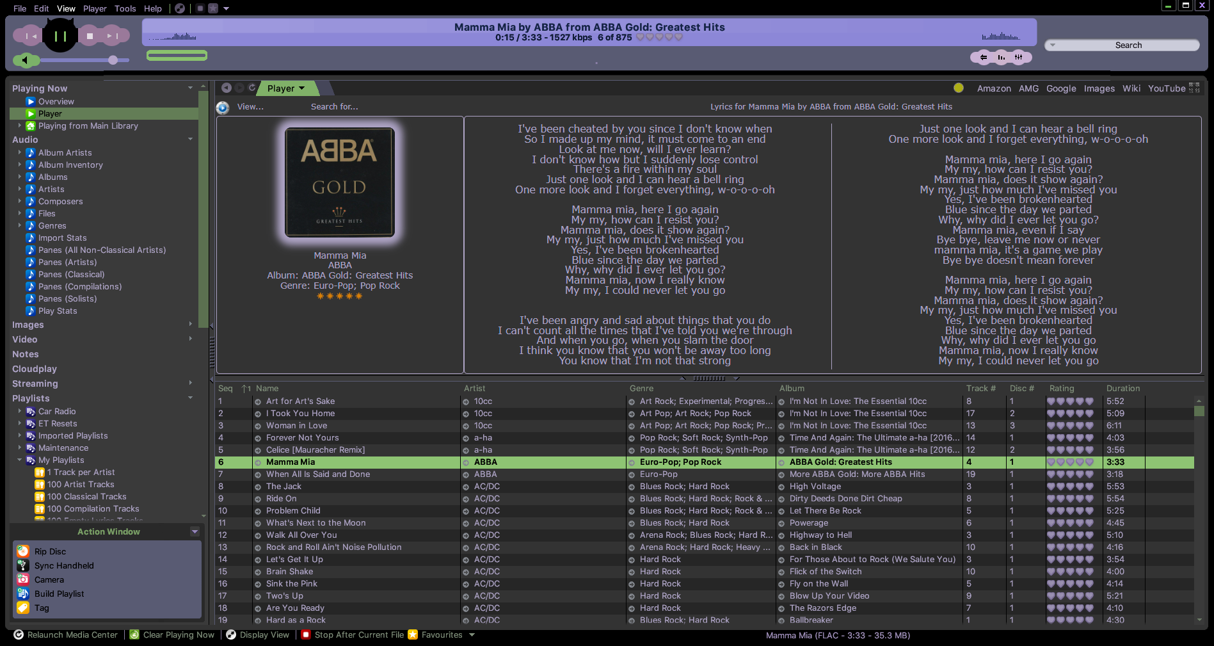Click the star Favourites icon in the menu bar toolbar
This screenshot has width=1214, height=646.
point(213,8)
